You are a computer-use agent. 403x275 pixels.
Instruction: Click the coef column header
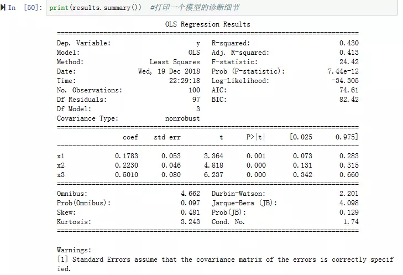click(130, 137)
